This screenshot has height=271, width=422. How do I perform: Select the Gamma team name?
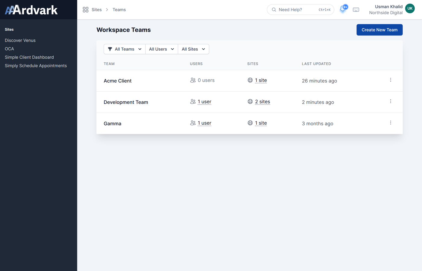(112, 123)
